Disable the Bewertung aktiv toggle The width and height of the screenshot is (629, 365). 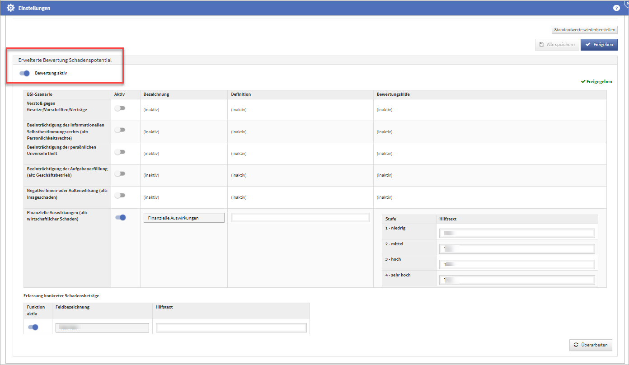click(24, 73)
